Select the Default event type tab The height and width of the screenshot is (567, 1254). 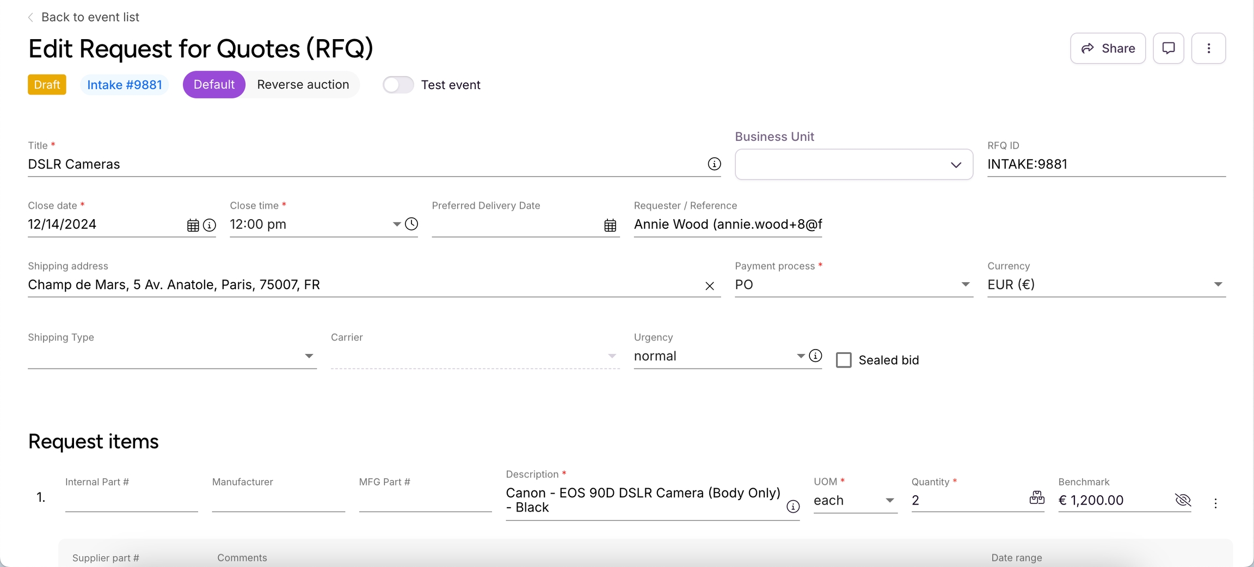click(x=214, y=85)
